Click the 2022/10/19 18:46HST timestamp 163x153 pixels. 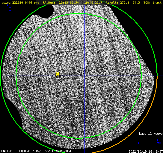[x=146, y=151]
